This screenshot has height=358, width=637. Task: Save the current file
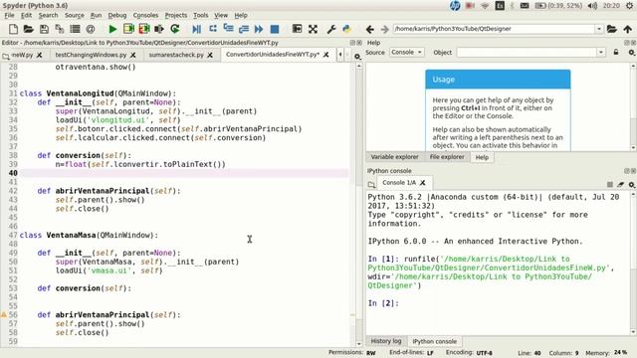[x=44, y=29]
